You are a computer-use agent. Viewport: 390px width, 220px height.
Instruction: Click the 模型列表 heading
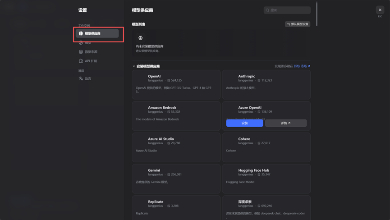coord(138,24)
